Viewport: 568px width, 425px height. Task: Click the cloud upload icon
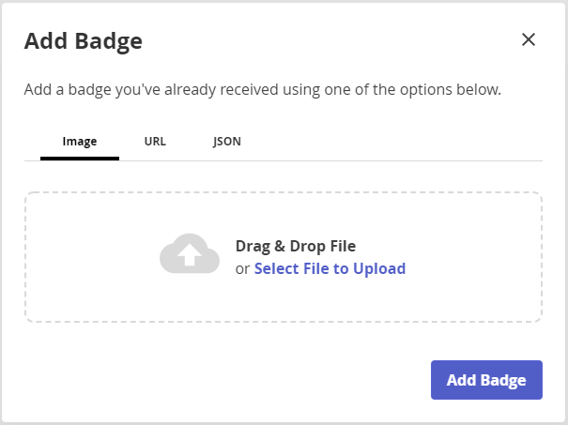190,253
